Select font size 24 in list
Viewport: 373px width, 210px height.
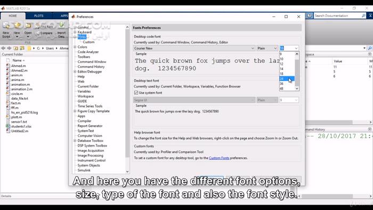point(287,79)
